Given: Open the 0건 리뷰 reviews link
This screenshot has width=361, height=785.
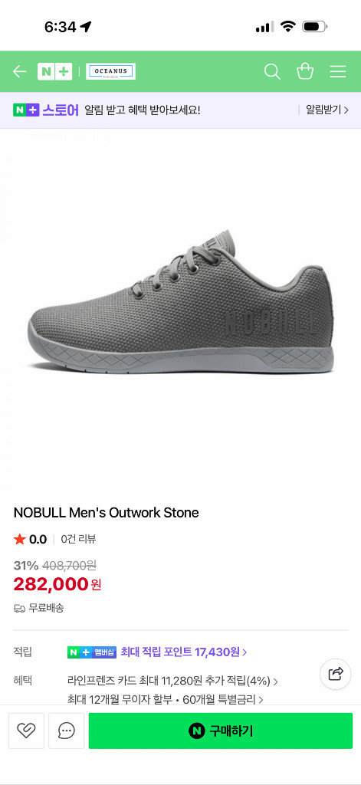Looking at the screenshot, I should 79,539.
